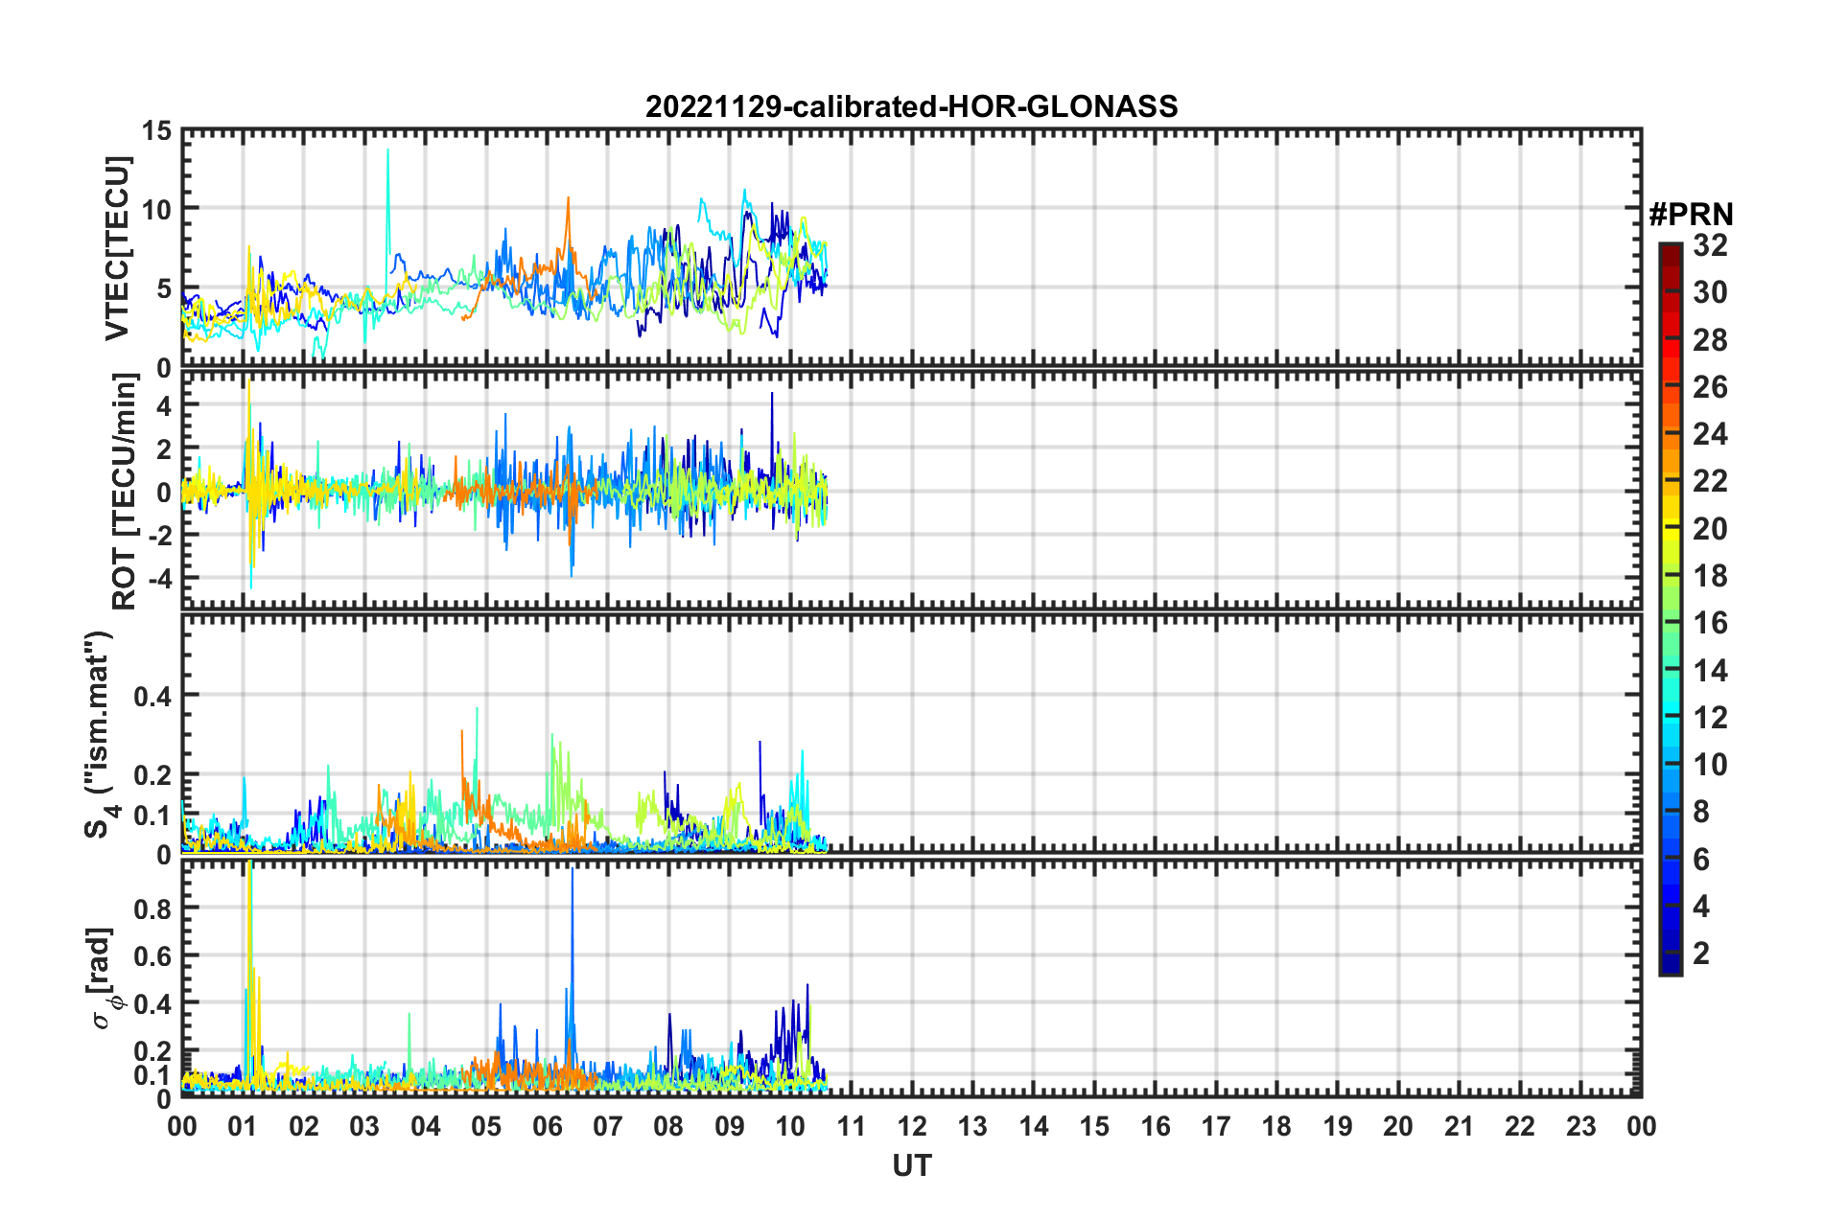Click VTEC axis tick label 10
The image size is (1824, 1219).
[156, 209]
